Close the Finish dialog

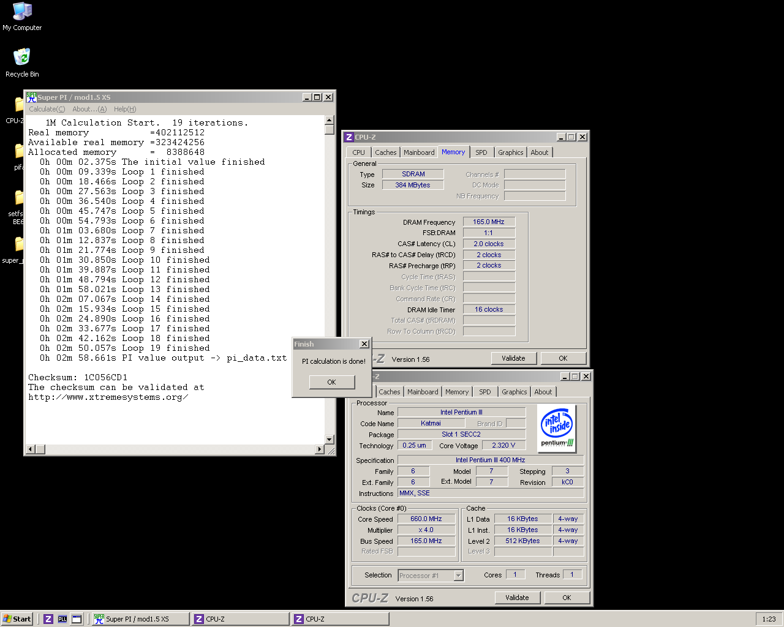364,344
